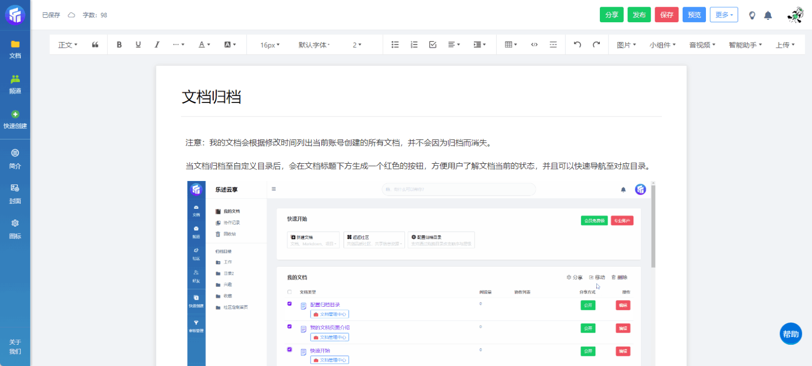Open the 更多 dropdown button

[724, 15]
